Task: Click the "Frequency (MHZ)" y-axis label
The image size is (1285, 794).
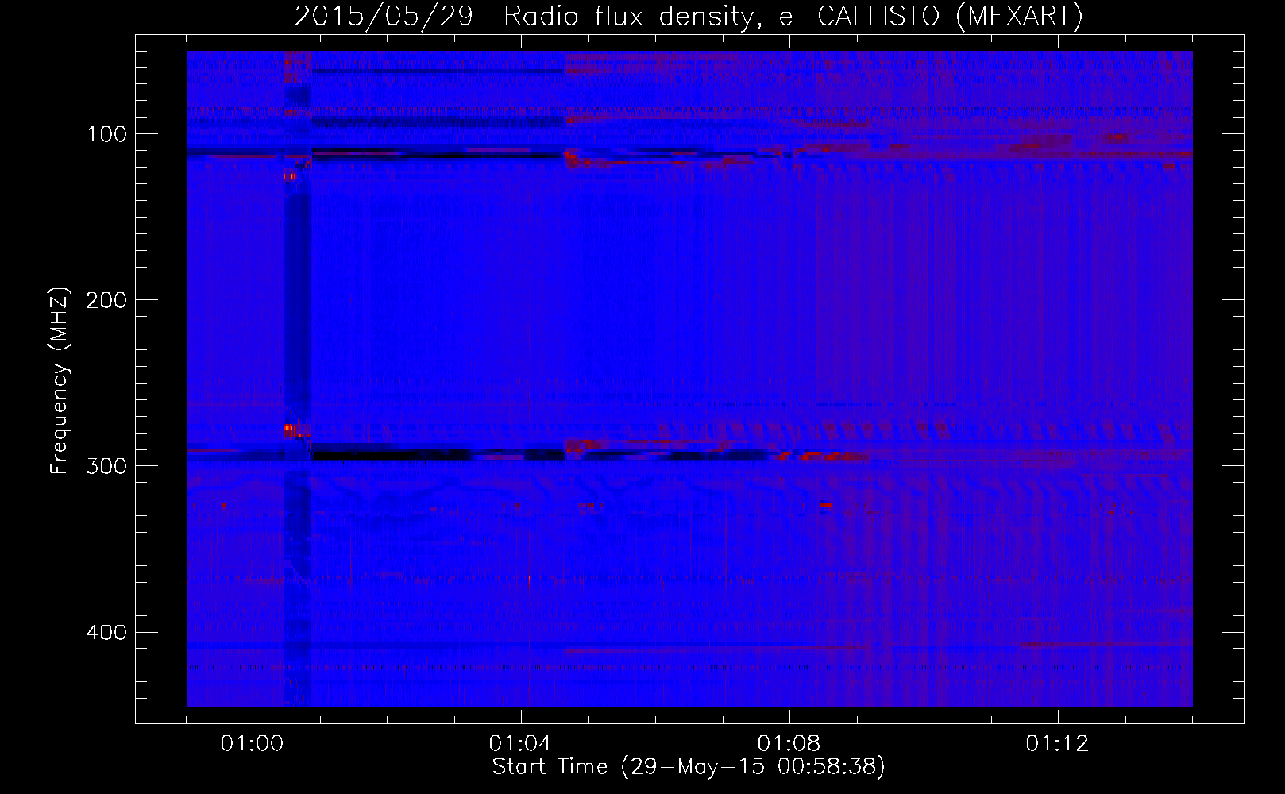Action: 60,381
